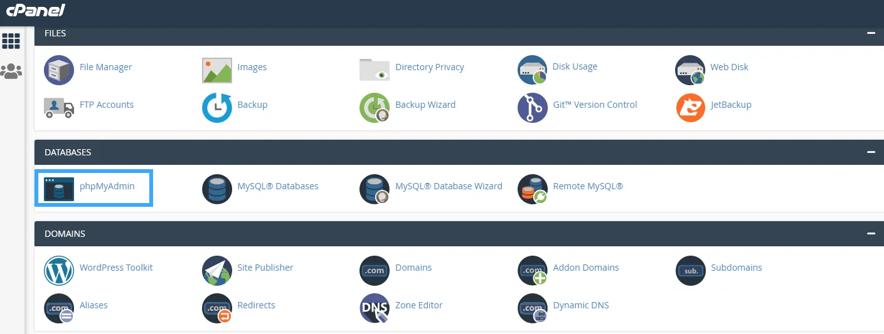Click the Subdomains link text
This screenshot has height=334, width=884.
pyautogui.click(x=736, y=268)
